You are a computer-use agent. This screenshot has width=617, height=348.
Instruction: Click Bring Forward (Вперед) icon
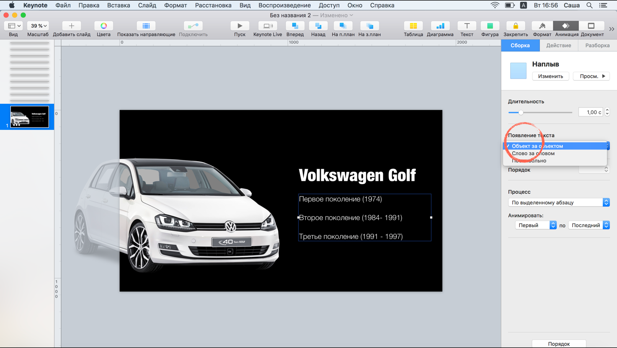click(295, 26)
